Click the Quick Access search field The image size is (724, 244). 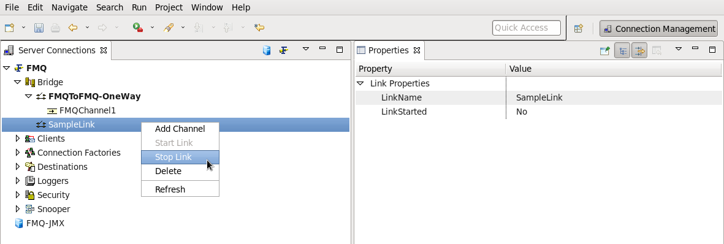pos(527,28)
